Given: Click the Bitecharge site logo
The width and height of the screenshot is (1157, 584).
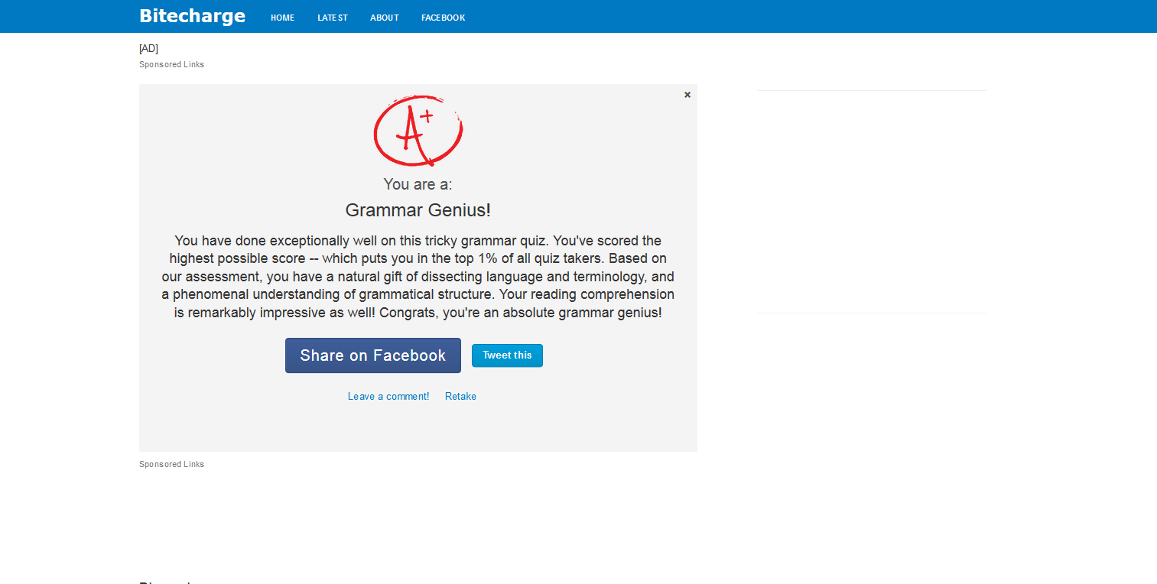Looking at the screenshot, I should (x=191, y=16).
